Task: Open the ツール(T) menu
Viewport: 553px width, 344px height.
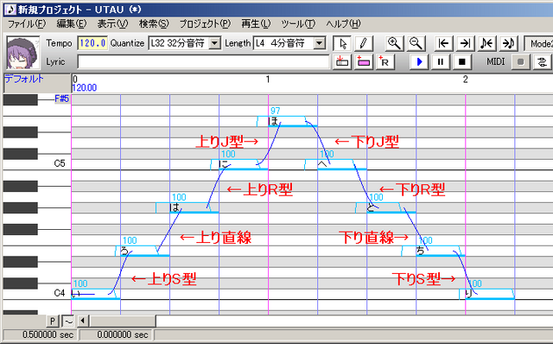Action: (298, 24)
